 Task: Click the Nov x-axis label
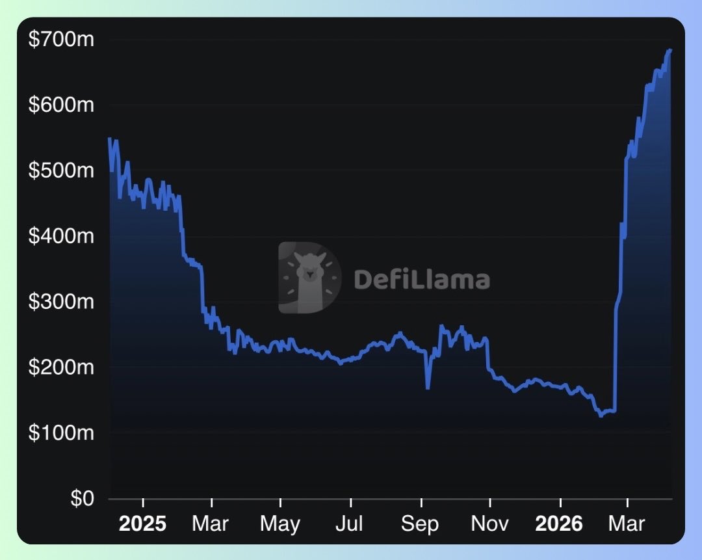[490, 524]
